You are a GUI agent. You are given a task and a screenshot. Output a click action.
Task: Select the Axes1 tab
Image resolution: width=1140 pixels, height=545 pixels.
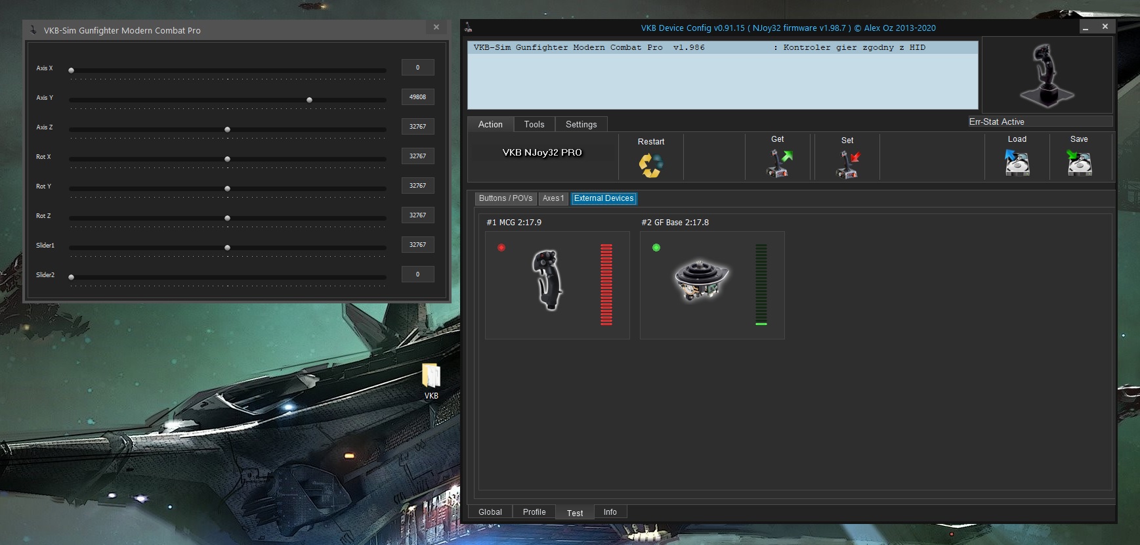point(553,198)
